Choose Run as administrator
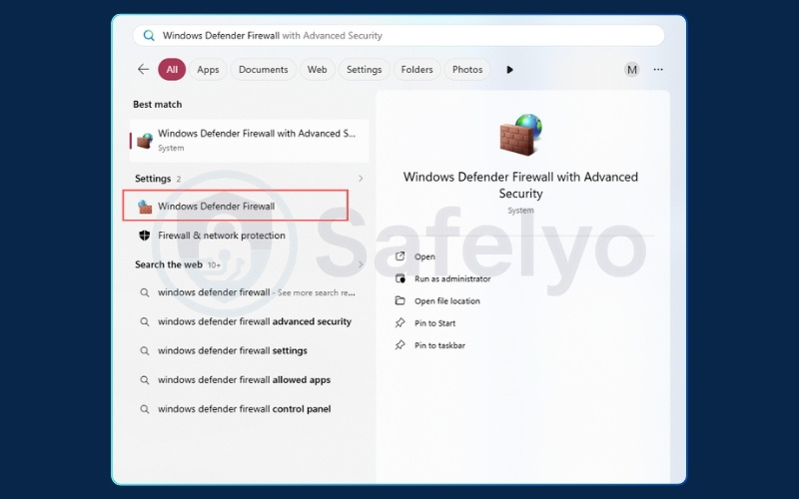 [x=452, y=278]
